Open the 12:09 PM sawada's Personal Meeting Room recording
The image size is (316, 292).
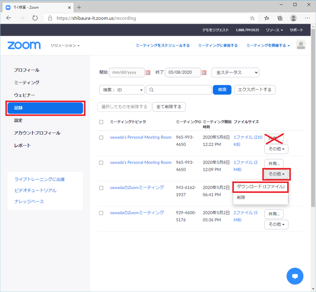[141, 163]
